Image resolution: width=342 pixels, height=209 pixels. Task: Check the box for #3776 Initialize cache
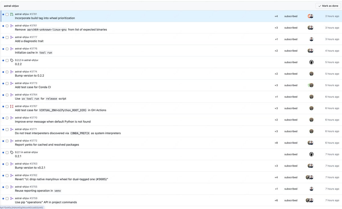click(x=7, y=49)
